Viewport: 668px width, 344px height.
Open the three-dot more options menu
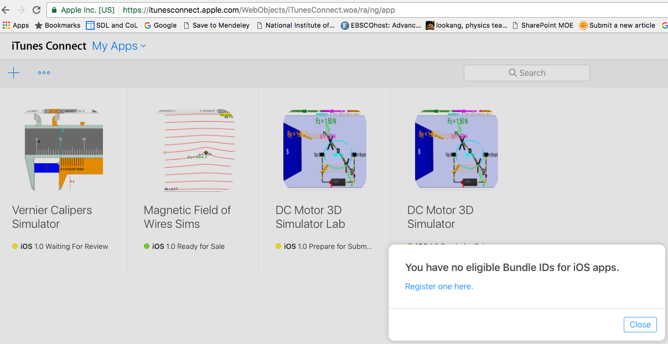(44, 73)
